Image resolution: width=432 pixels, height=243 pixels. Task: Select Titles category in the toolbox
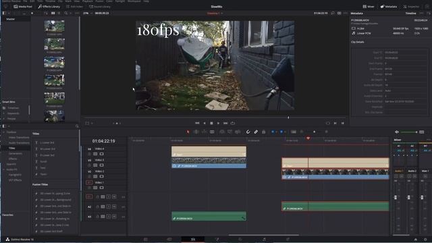(12, 148)
